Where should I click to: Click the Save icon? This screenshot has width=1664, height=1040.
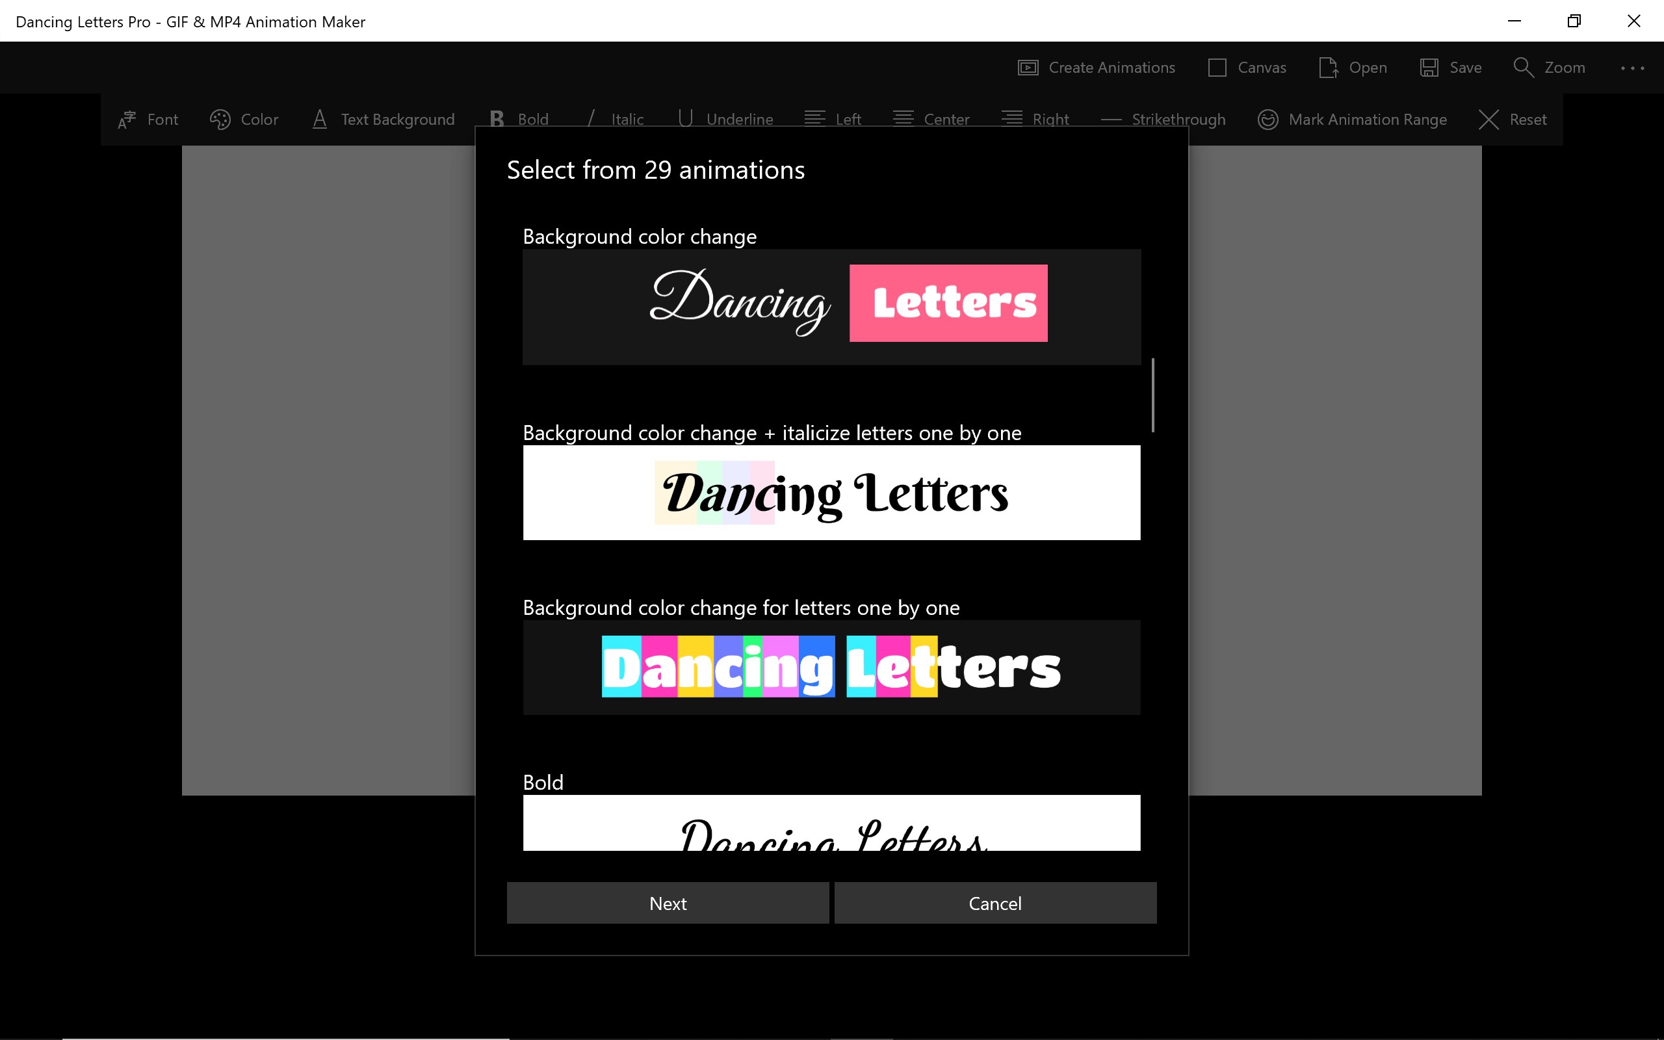point(1429,68)
